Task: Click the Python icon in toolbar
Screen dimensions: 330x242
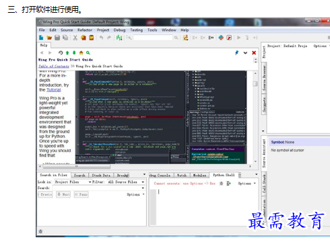Action: 221,38
